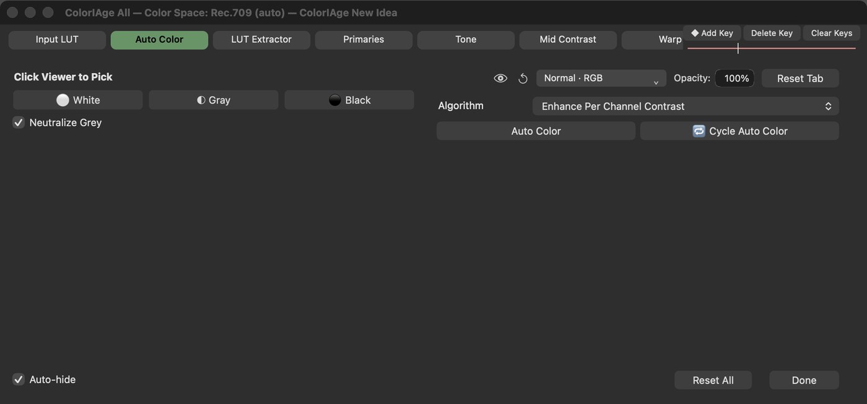Pick the Gray point button

coord(214,100)
